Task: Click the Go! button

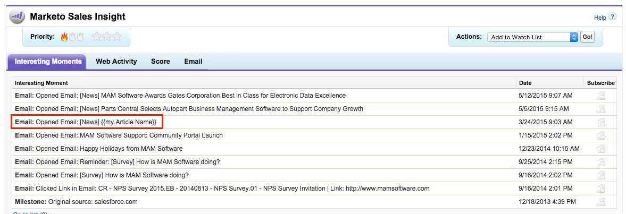Action: point(587,37)
